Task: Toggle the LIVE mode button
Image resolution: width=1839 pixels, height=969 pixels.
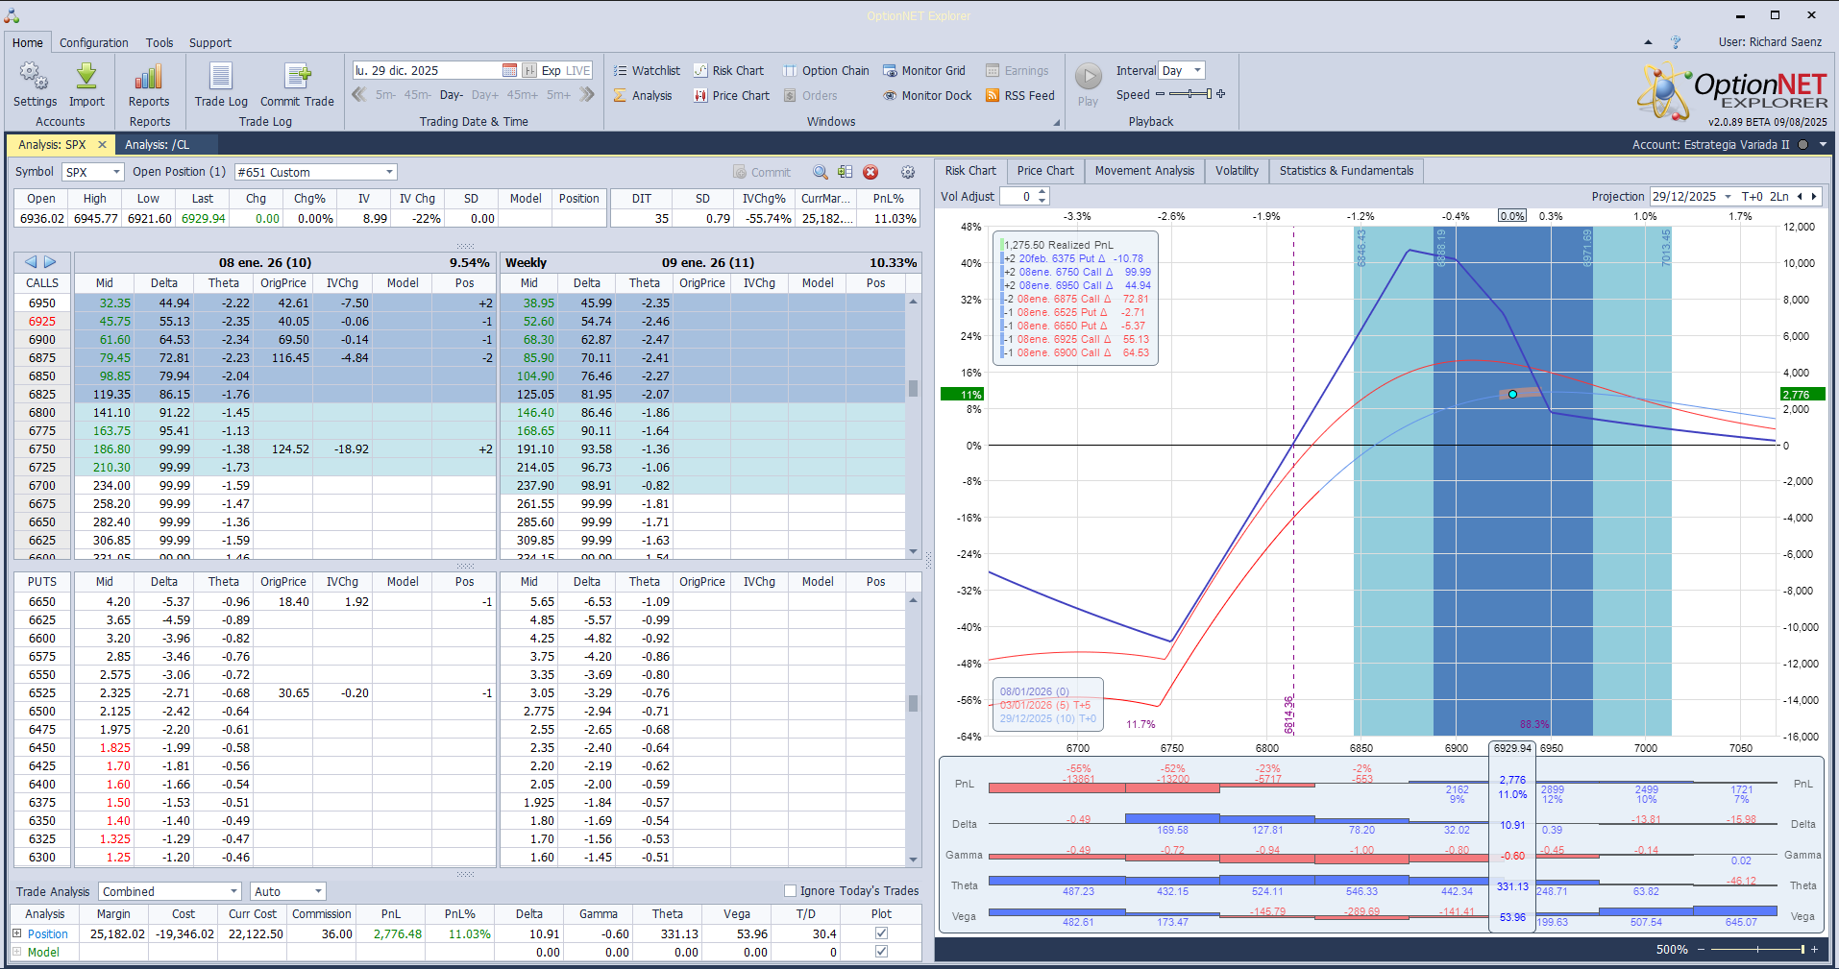Action: pos(578,70)
